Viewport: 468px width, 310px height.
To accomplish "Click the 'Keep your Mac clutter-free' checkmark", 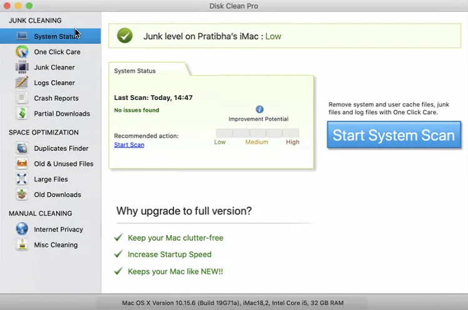I will 118,238.
